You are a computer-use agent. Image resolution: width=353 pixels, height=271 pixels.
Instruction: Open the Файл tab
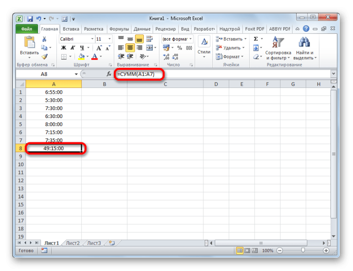pos(26,29)
